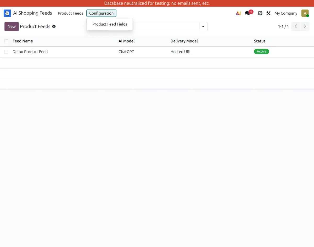314x247 pixels.
Task: Click the Activities clock icon
Action: [260, 13]
